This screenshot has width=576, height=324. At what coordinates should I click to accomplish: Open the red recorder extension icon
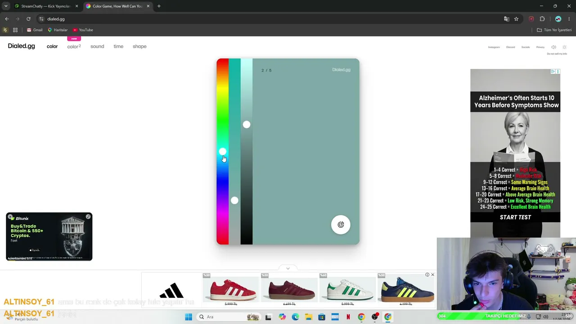(531, 19)
